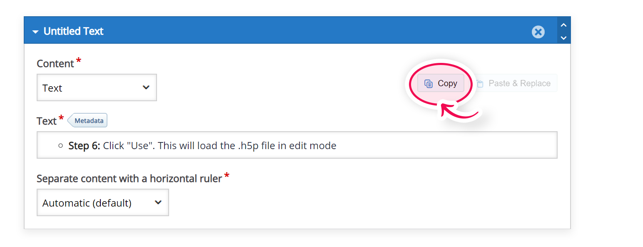Click the clipboard icon beside Paste & Replace
Image resolution: width=643 pixels, height=247 pixels.
coord(480,84)
